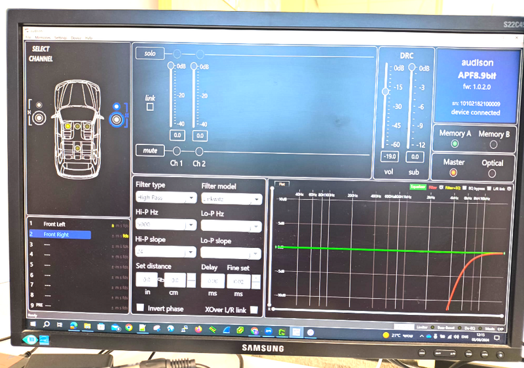
Task: Select the Optical input source
Action: [492, 173]
